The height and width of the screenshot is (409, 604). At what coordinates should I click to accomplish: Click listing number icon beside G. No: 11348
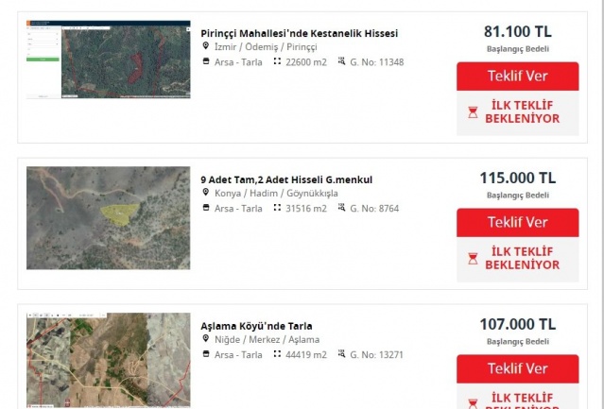coord(341,61)
